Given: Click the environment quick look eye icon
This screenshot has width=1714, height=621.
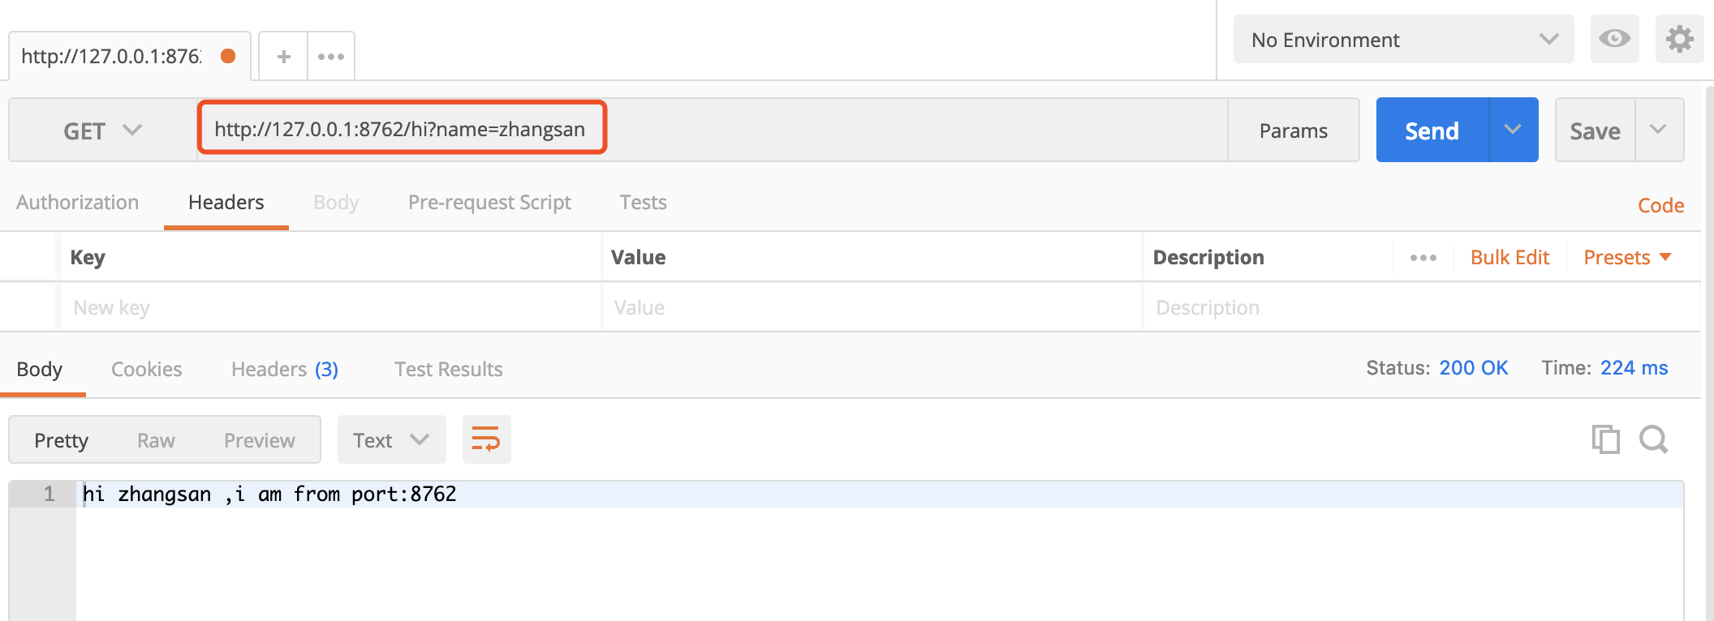Looking at the screenshot, I should [x=1614, y=39].
